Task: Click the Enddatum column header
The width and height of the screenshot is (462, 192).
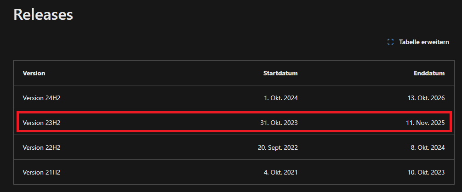Action: coord(429,73)
